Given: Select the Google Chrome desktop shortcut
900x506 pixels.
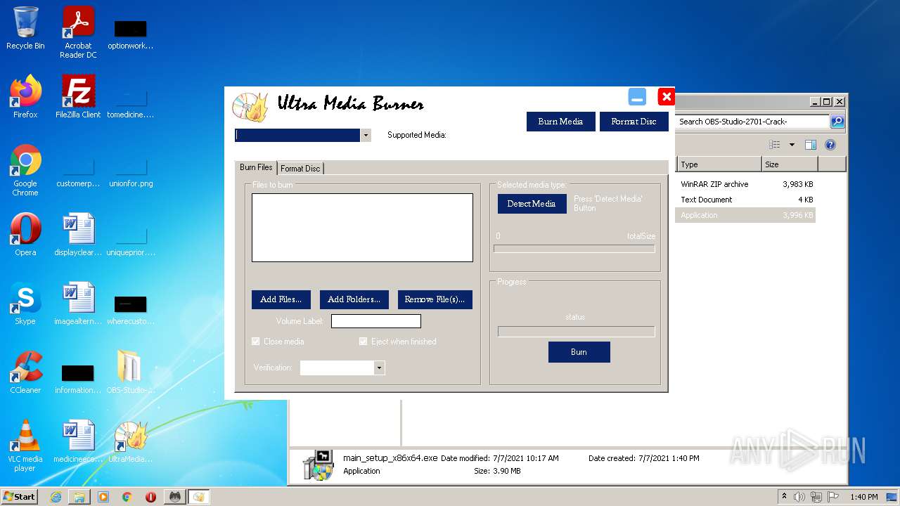Looking at the screenshot, I should click(x=25, y=171).
